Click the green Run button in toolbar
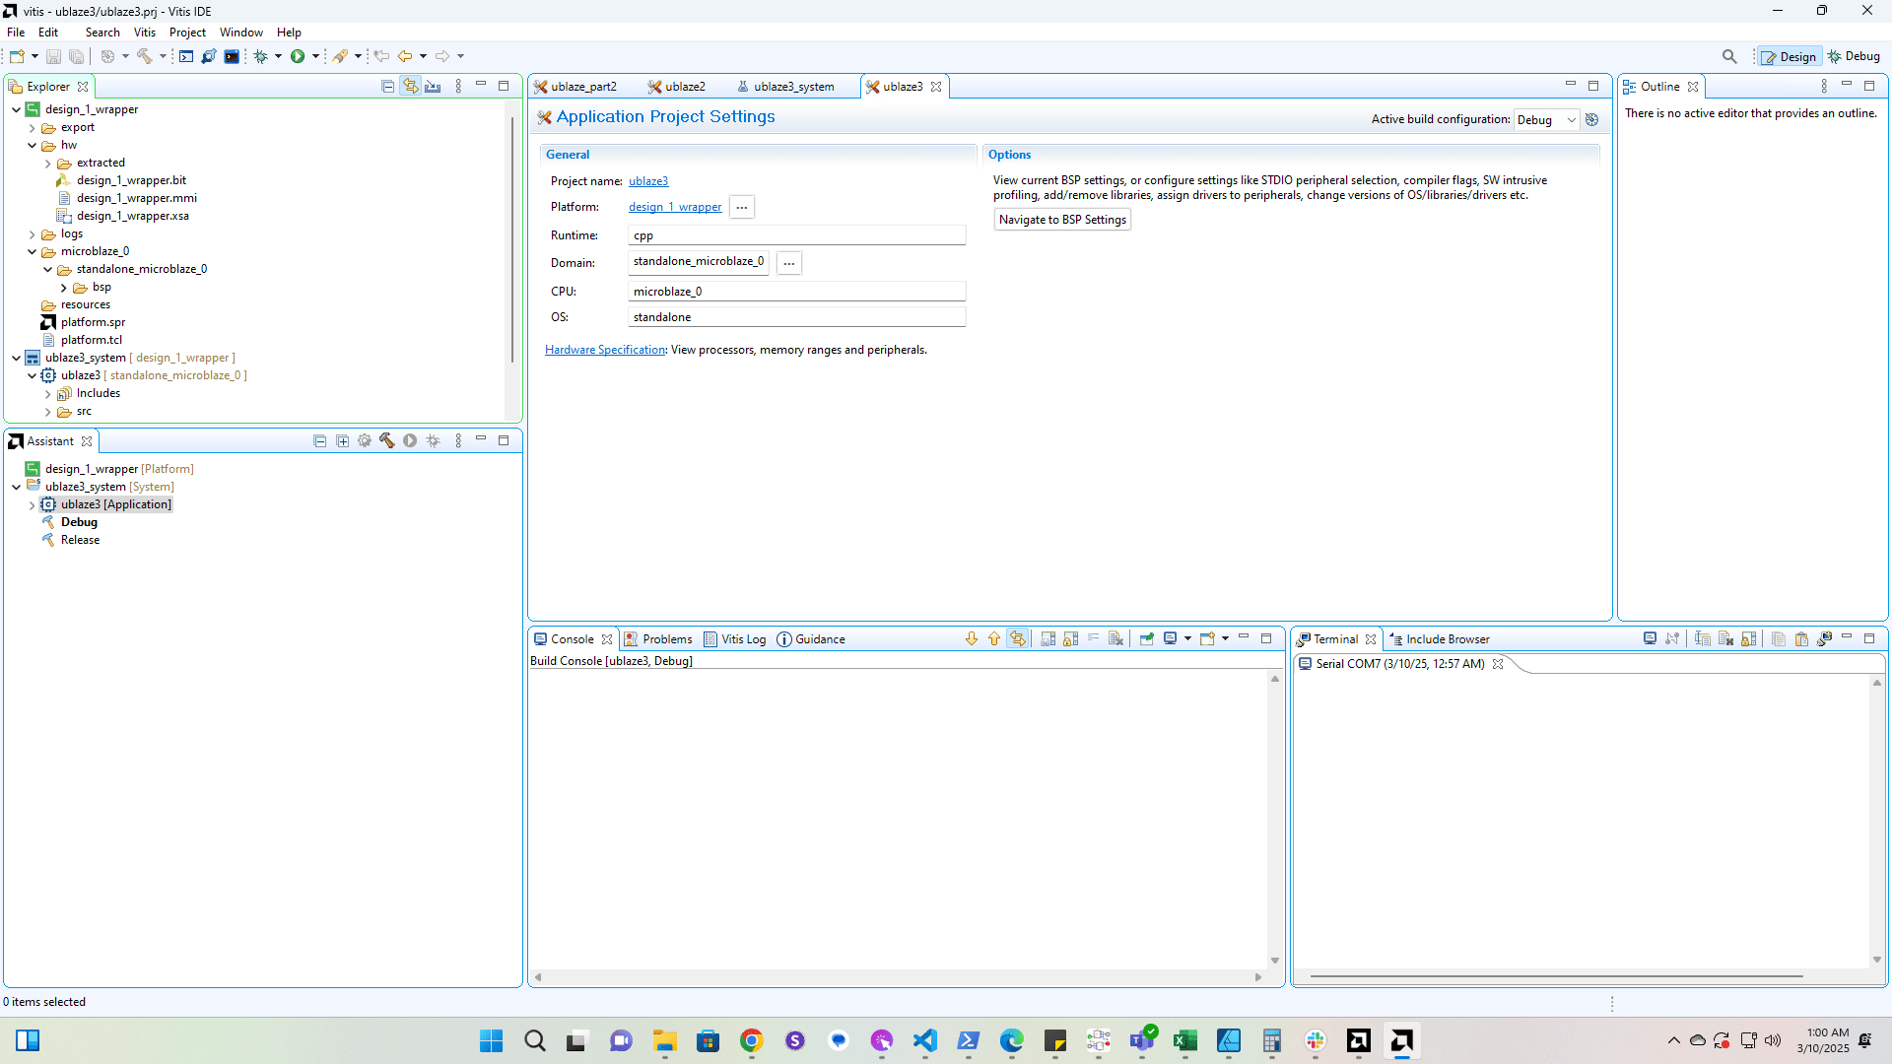The width and height of the screenshot is (1892, 1064). 298,56
